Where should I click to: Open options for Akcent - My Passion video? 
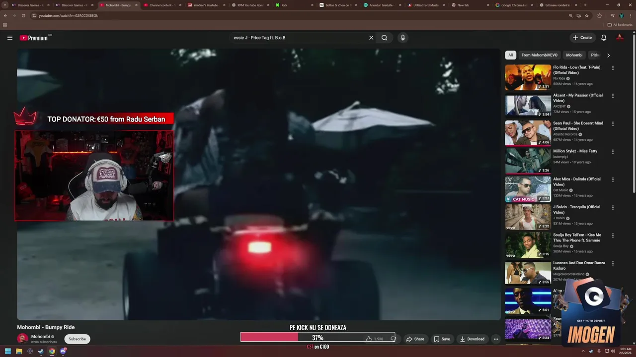(613, 96)
